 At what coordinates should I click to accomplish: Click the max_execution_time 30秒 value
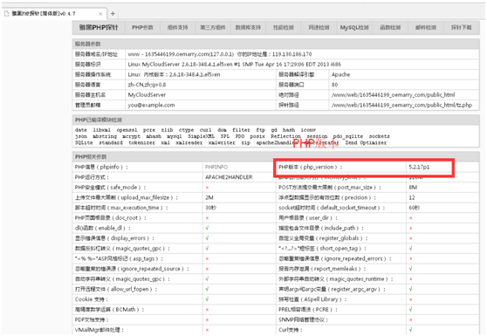point(210,208)
